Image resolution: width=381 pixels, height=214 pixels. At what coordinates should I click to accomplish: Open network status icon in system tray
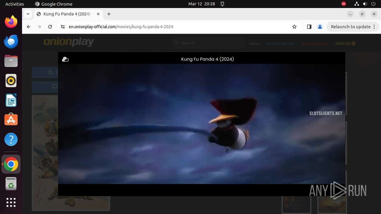pos(357,4)
